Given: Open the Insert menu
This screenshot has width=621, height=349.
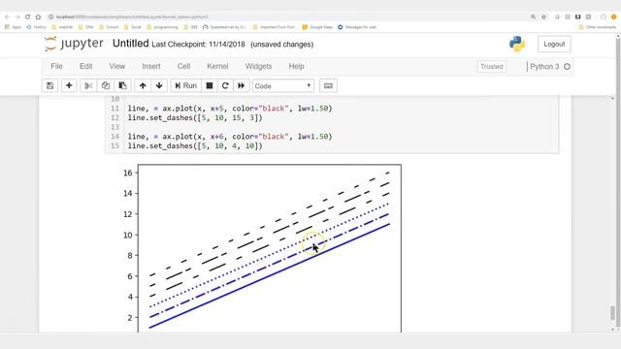Looking at the screenshot, I should pyautogui.click(x=151, y=67).
